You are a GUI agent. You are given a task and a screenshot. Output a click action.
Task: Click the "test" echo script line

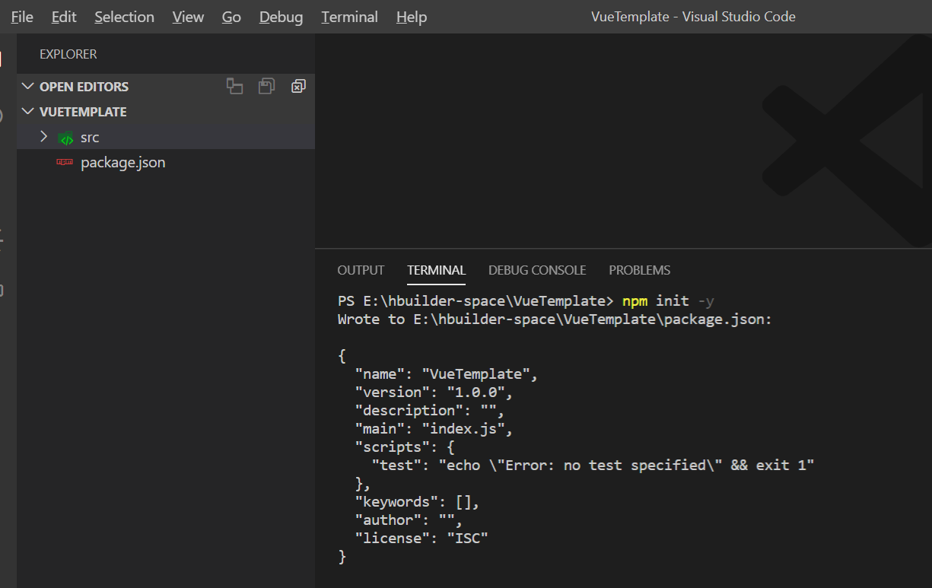point(593,466)
